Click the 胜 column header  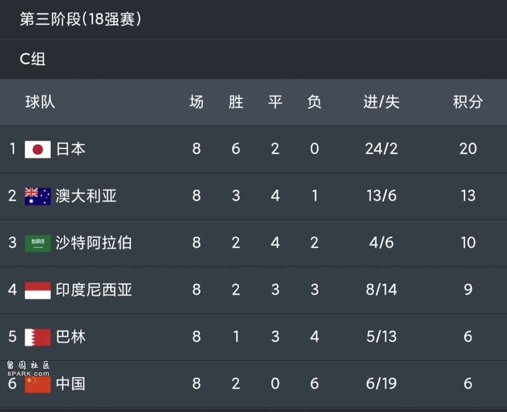[x=236, y=102]
